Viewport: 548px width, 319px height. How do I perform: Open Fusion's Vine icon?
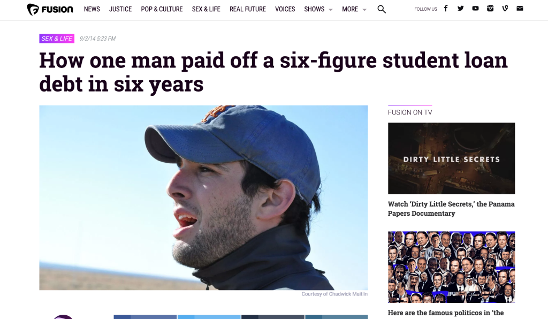point(505,9)
